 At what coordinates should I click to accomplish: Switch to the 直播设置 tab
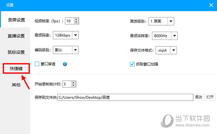(16, 36)
